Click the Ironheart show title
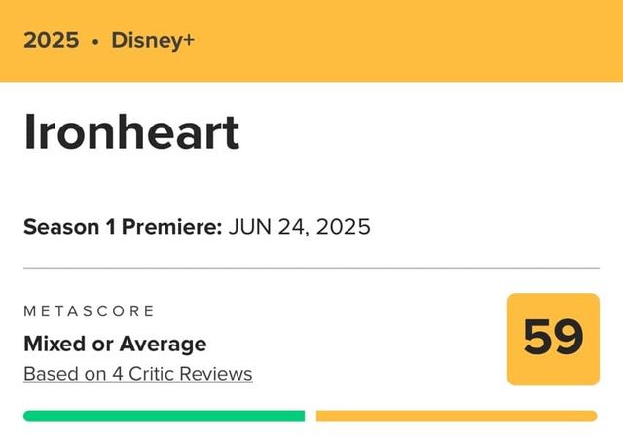The width and height of the screenshot is (623, 436). (x=131, y=132)
